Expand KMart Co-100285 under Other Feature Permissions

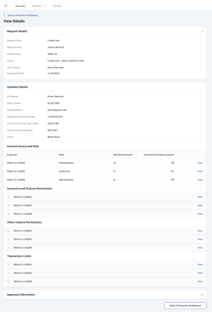pyautogui.click(x=9, y=239)
